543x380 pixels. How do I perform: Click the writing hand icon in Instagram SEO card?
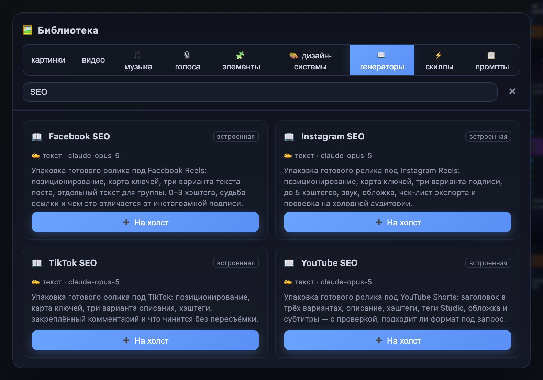pyautogui.click(x=288, y=156)
